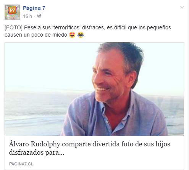The image size is (189, 170).
Task: Click the white link card area beside PAGINA7.CL
Action: click(108, 164)
